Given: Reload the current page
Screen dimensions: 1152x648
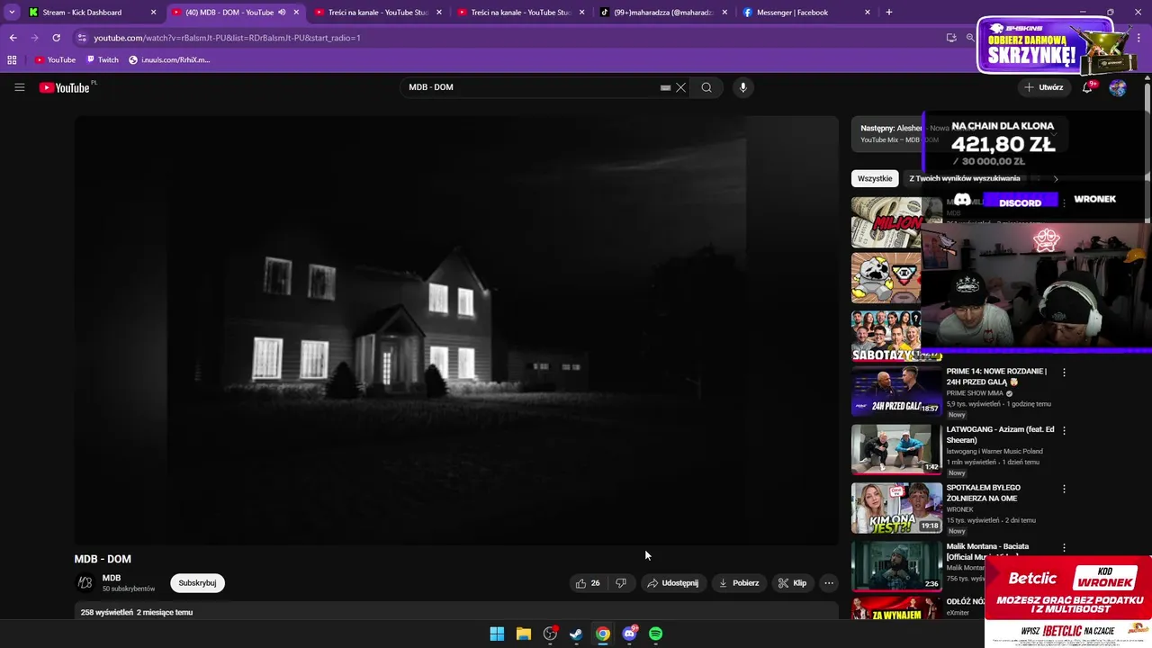Looking at the screenshot, I should point(56,38).
